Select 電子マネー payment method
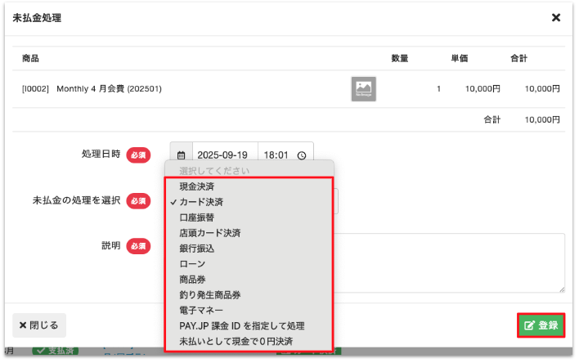Image resolution: width=579 pixels, height=363 pixels. [x=203, y=310]
